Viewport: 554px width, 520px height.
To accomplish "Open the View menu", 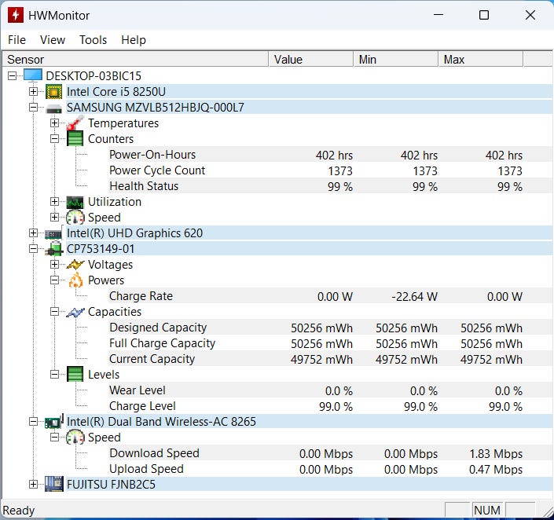I will point(53,40).
